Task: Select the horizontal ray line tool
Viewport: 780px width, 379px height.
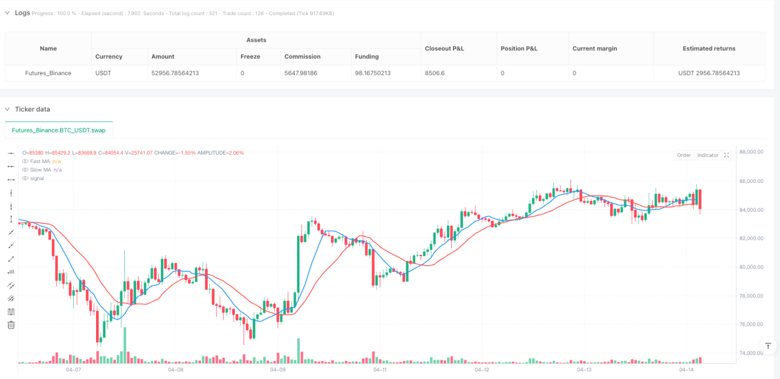Action: point(11,166)
